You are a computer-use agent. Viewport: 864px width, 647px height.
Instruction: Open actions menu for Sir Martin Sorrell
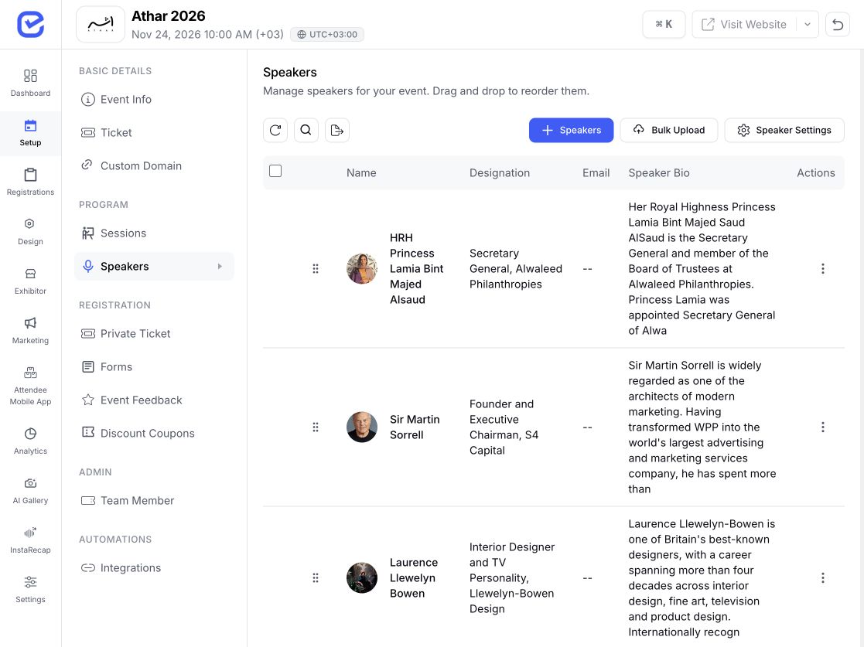pyautogui.click(x=823, y=427)
